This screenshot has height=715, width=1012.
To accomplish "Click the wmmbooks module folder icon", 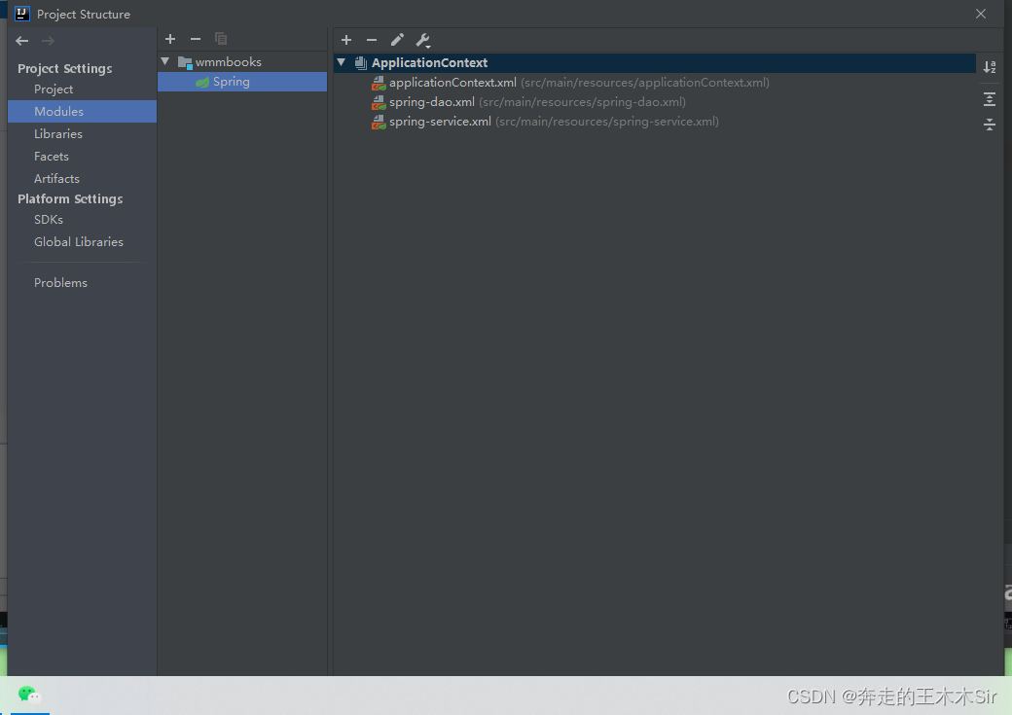I will [185, 62].
